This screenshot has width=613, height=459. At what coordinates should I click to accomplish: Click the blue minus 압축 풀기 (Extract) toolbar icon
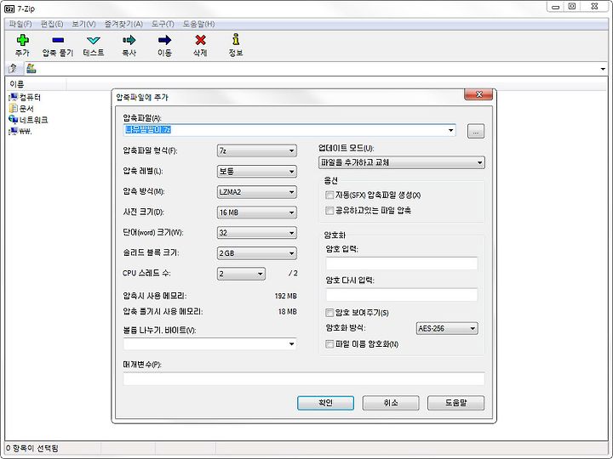58,40
